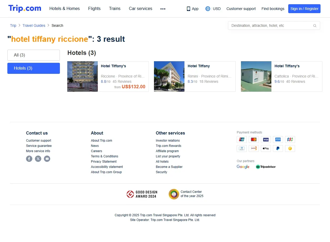
Task: Click Sign in / Register button
Action: pyautogui.click(x=304, y=9)
